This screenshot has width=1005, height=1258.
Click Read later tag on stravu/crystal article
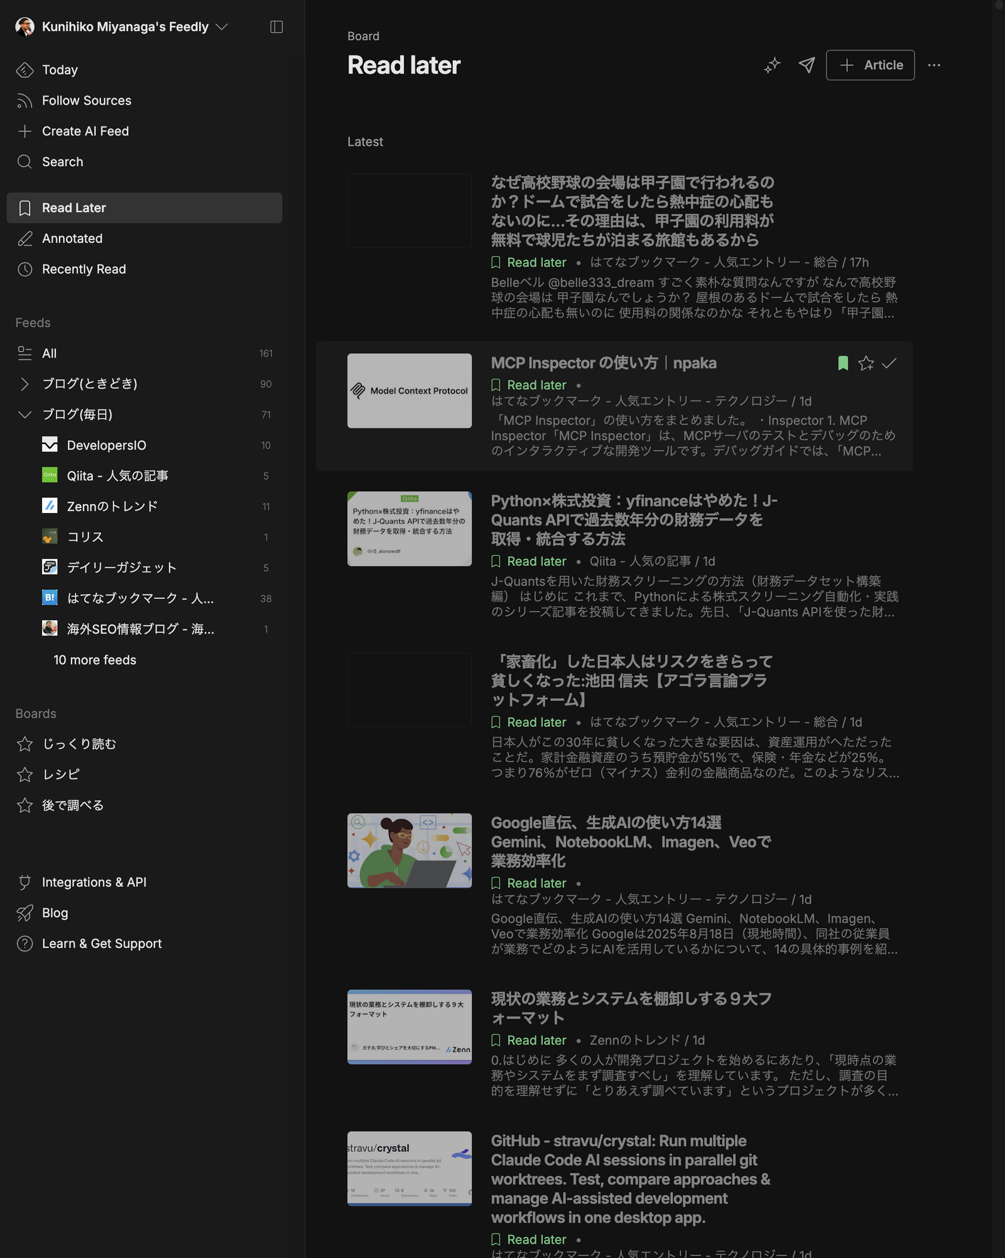point(529,1239)
